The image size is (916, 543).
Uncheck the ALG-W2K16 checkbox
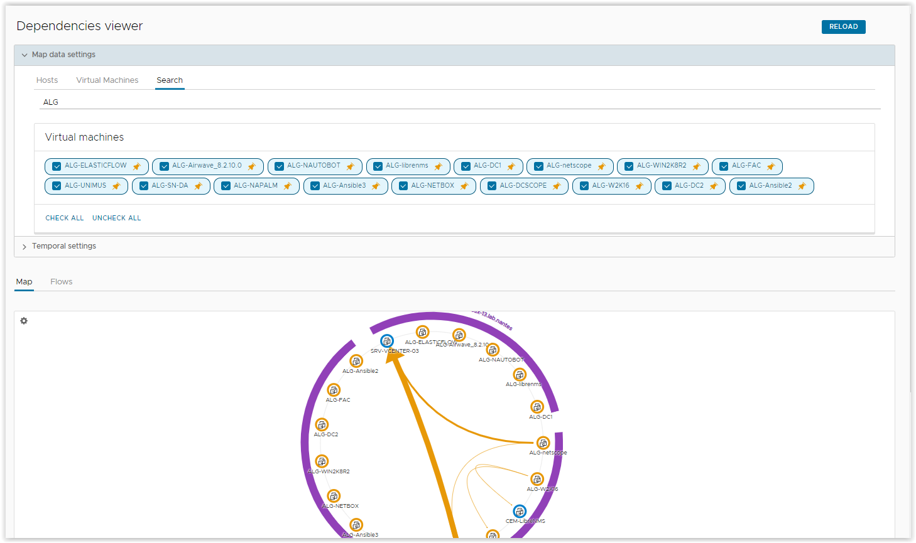pyautogui.click(x=584, y=186)
